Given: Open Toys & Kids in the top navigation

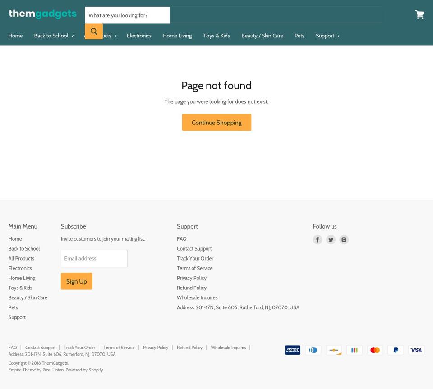Looking at the screenshot, I should [x=216, y=36].
